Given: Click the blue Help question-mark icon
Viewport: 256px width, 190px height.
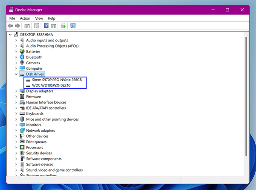Looking at the screenshot, I should tap(47, 26).
